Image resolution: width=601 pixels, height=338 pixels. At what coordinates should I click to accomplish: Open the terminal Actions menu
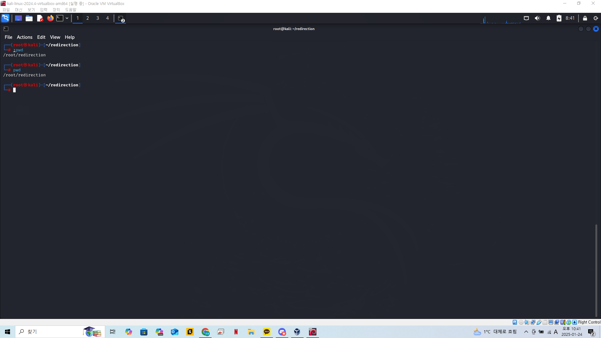(24, 37)
